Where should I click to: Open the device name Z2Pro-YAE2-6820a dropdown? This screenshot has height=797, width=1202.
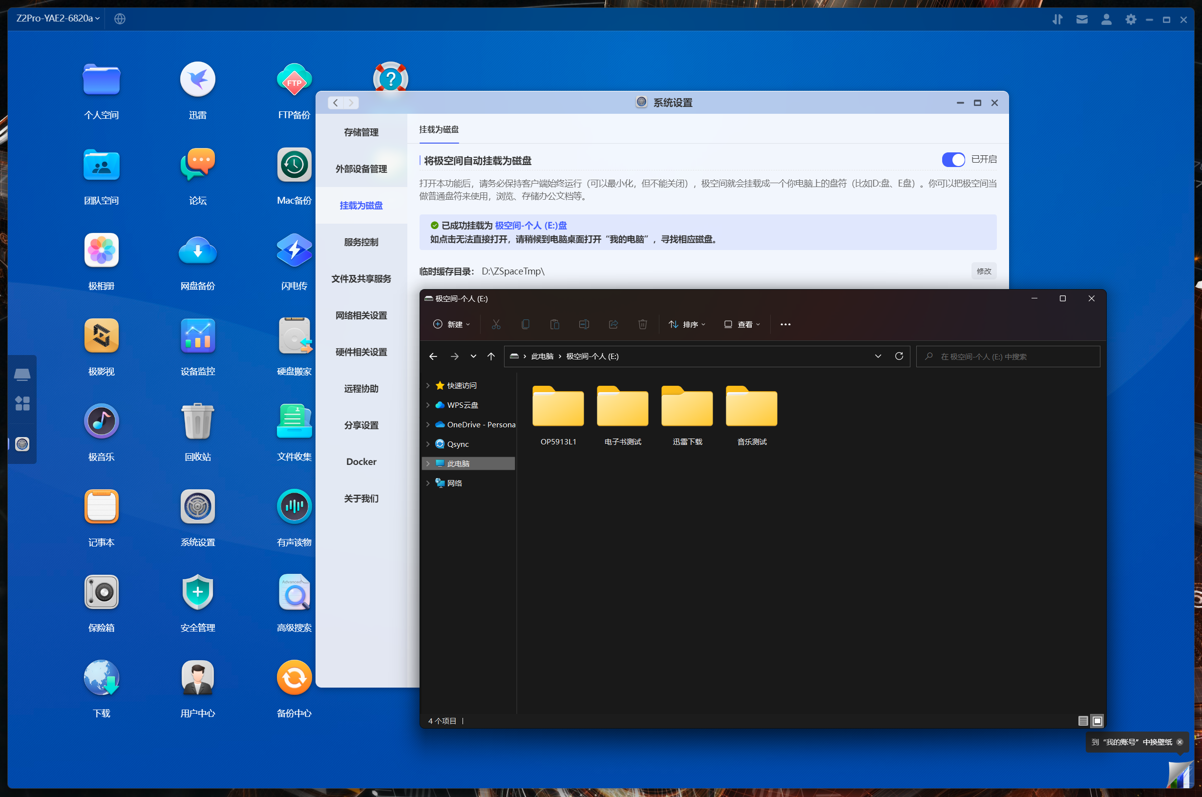[58, 18]
